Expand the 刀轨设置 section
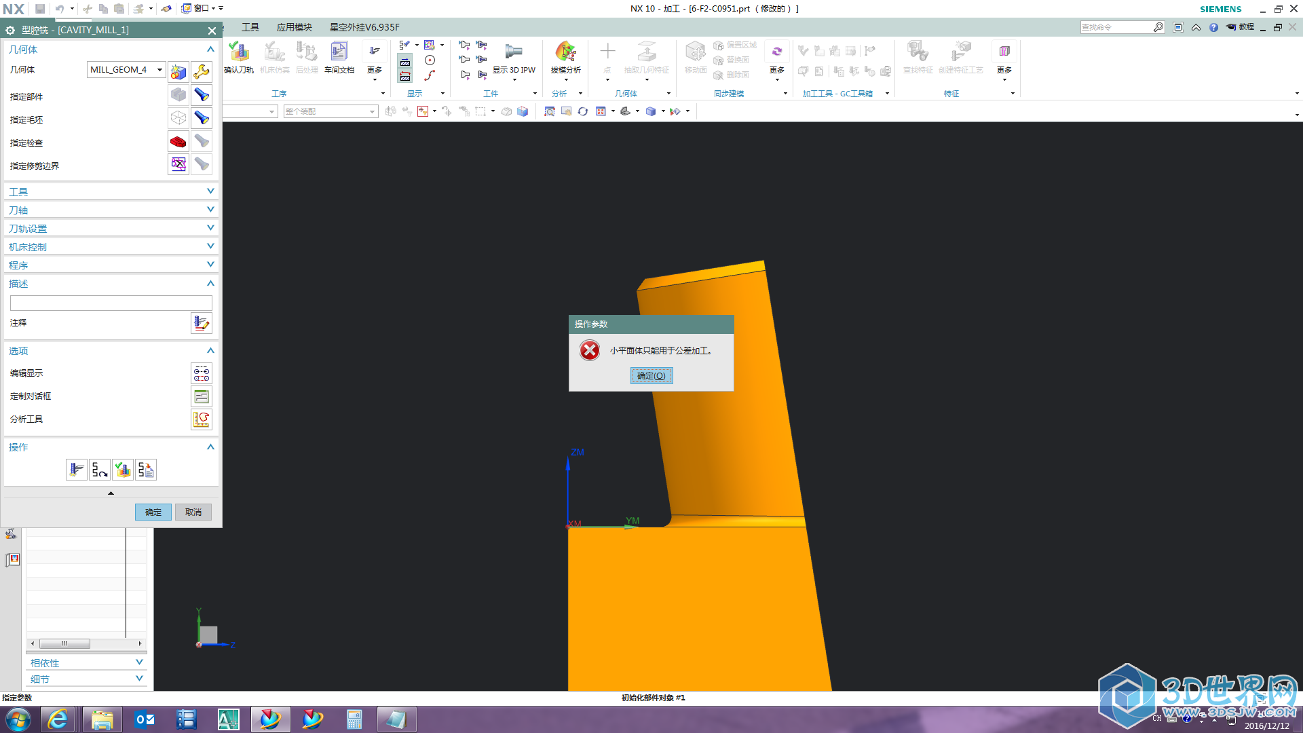Image resolution: width=1303 pixels, height=733 pixels. coord(111,229)
